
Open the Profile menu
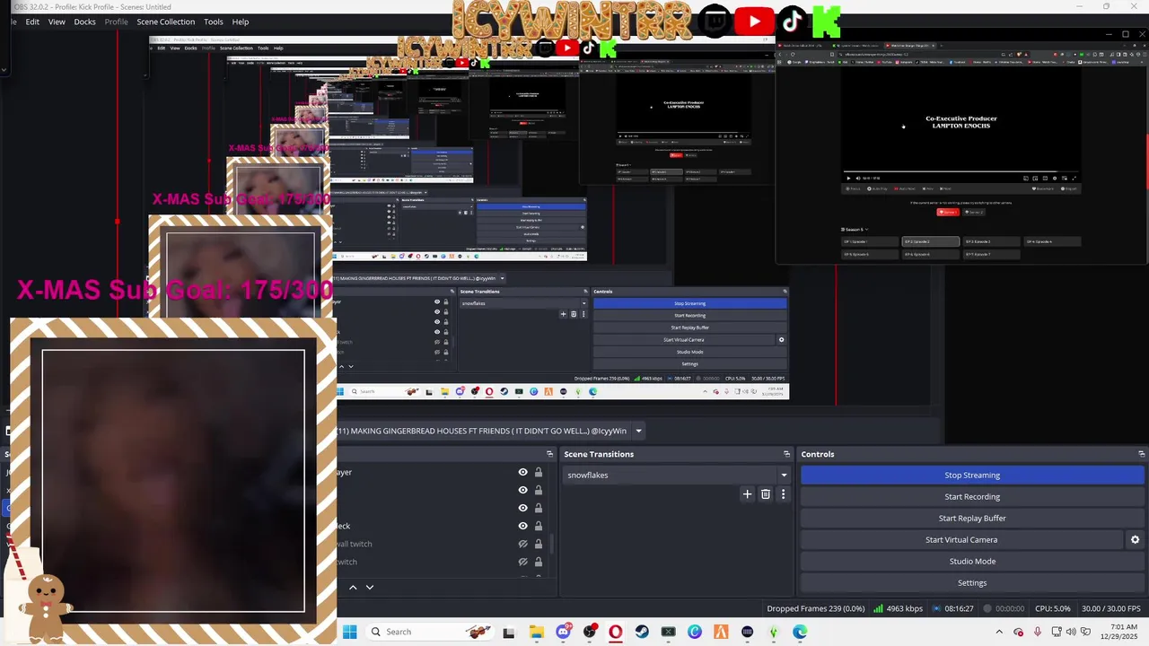116,22
